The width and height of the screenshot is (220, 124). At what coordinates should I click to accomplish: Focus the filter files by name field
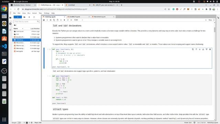click(26, 21)
